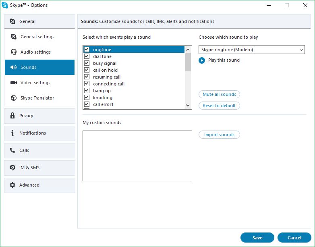Toggle the busy signal checkbox
The height and width of the screenshot is (247, 315).
click(x=87, y=63)
